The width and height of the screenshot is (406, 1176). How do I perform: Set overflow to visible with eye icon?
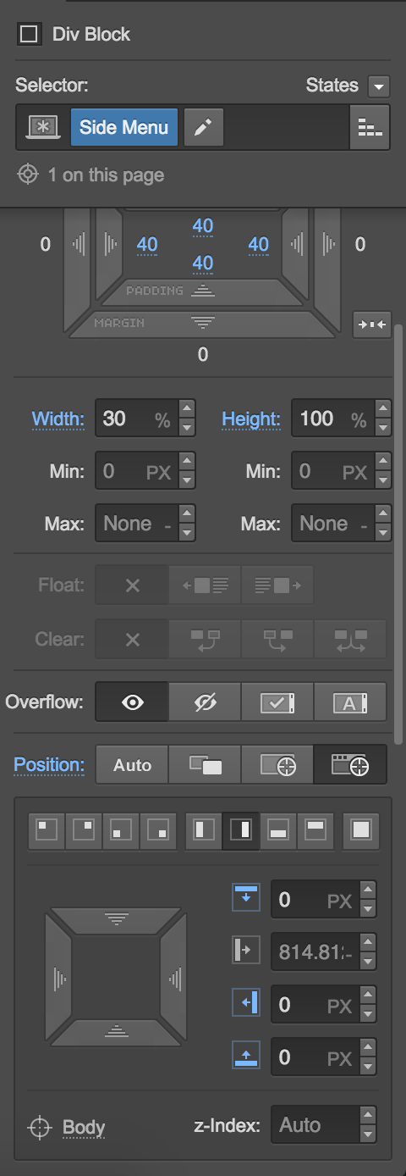(132, 702)
